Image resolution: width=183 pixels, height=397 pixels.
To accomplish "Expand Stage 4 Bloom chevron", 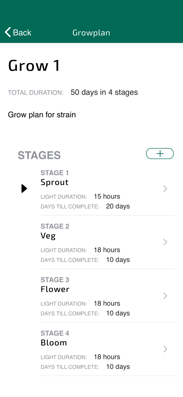I will [165, 349].
